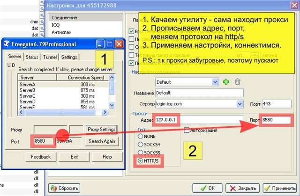This screenshot has height=196, width=300.
Task: Click the Proxy Settings button
Action: click(102, 130)
